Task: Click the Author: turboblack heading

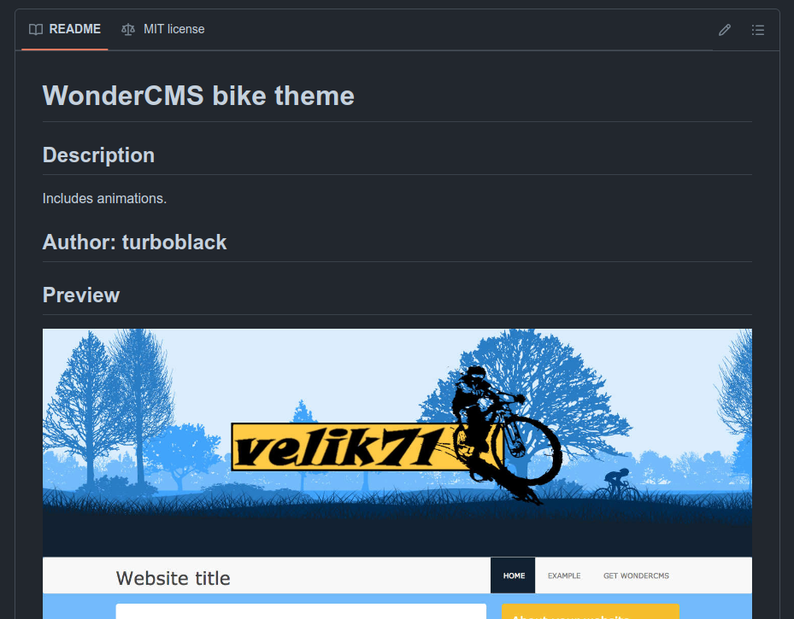Action: [135, 242]
